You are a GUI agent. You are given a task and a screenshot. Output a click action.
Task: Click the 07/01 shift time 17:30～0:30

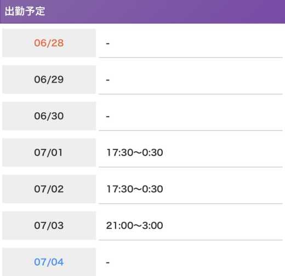pos(135,152)
